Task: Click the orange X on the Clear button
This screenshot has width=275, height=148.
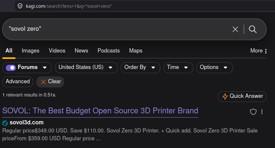Action: click(x=43, y=82)
